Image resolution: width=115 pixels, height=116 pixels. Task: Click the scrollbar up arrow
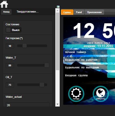[57, 10]
